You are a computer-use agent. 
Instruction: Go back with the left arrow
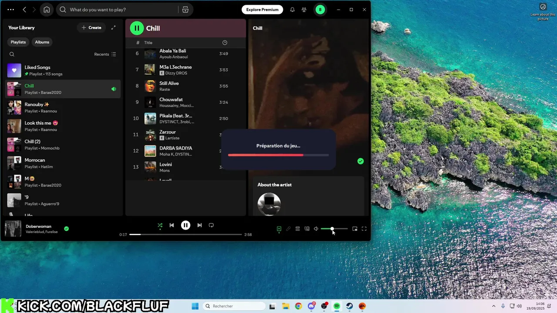[24, 10]
